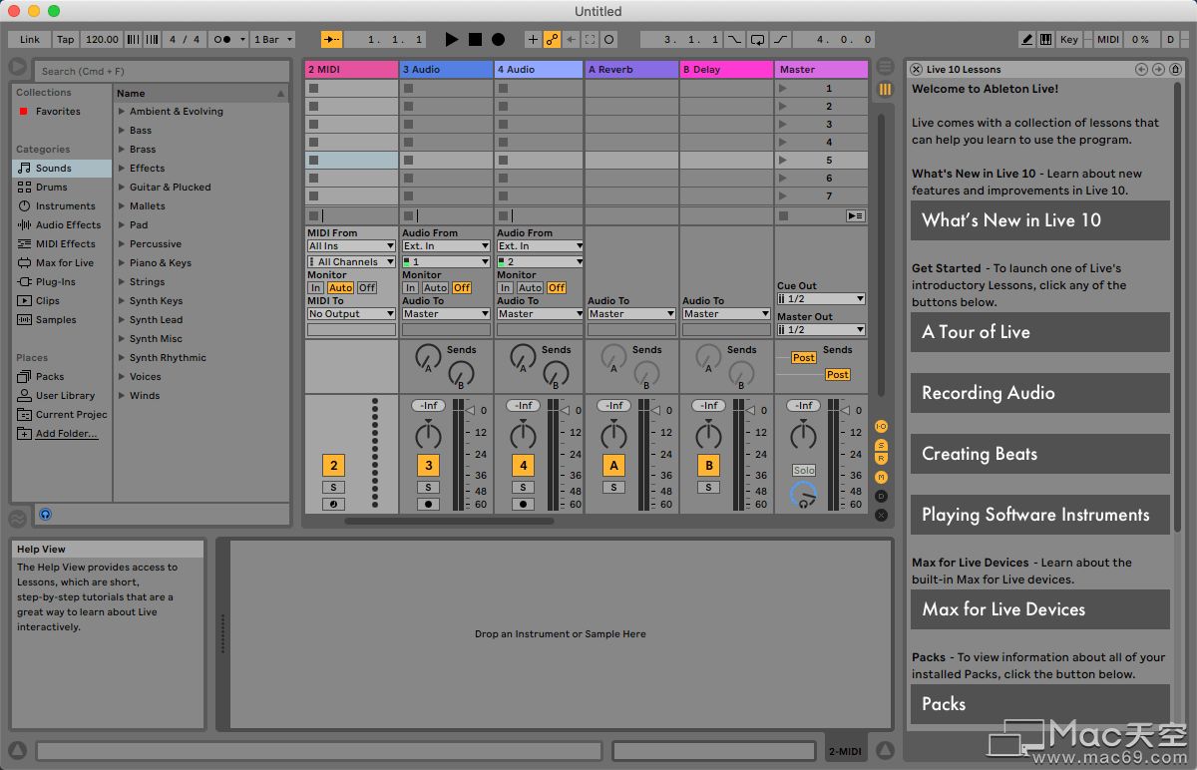
Task: Open Creating Beats lesson
Action: coord(1039,454)
